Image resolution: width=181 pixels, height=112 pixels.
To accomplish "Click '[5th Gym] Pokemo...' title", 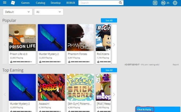I will [80, 104].
